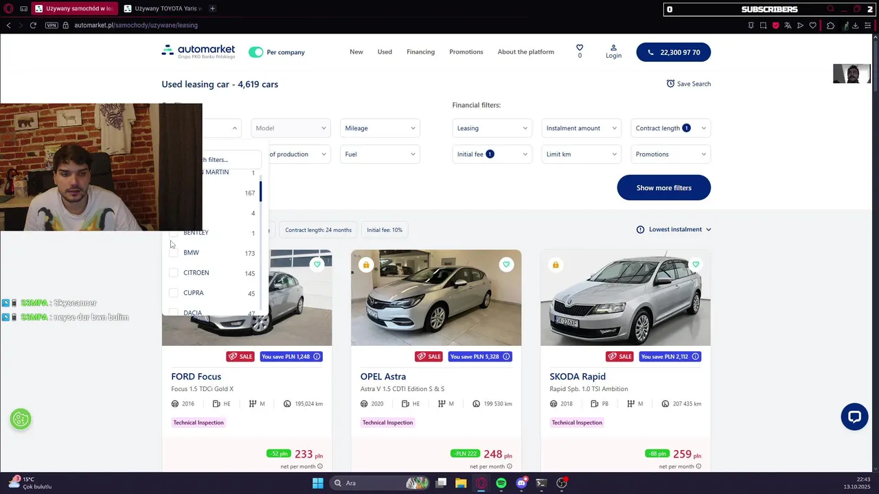Click the Opera flow send arrow icon
The image size is (879, 494).
pyautogui.click(x=800, y=25)
